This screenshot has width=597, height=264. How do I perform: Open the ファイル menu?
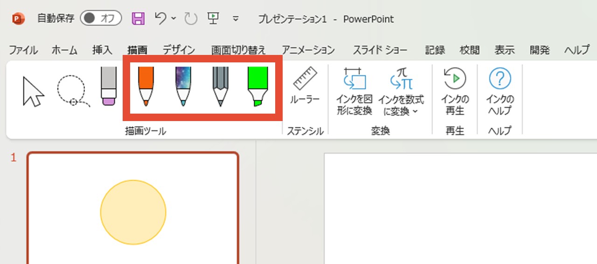point(23,50)
